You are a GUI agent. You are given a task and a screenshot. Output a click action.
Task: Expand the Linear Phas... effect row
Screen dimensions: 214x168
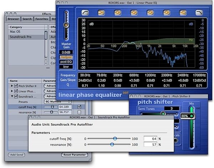pyautogui.click(x=12, y=91)
